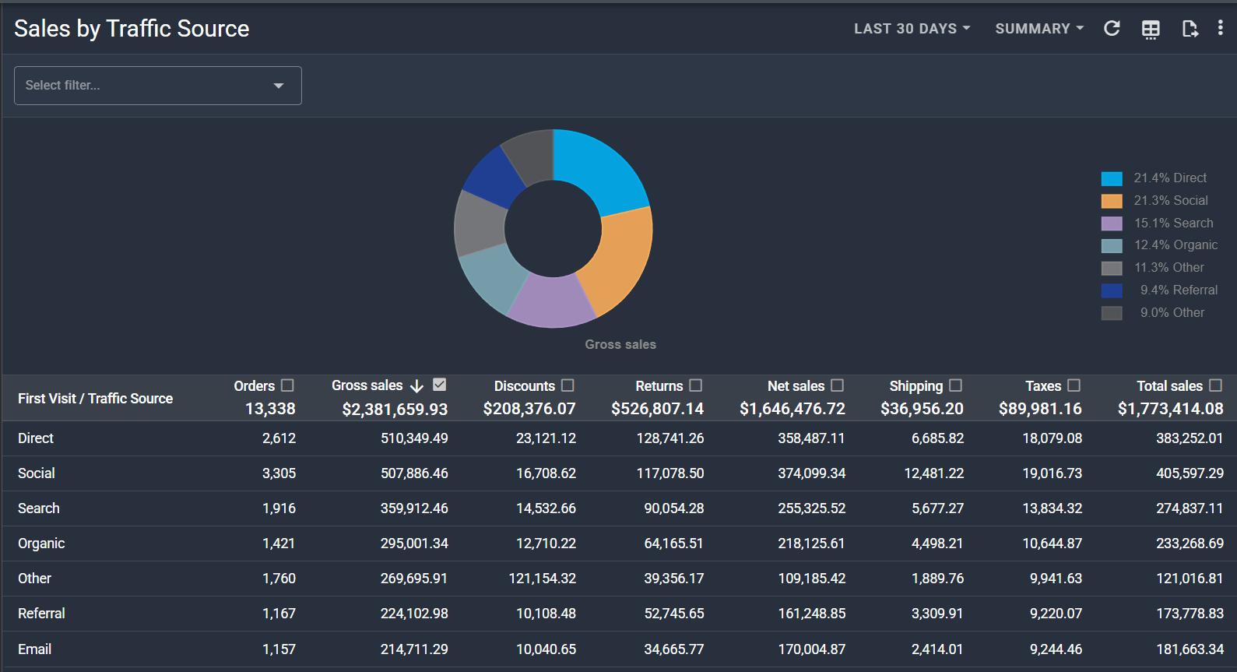The width and height of the screenshot is (1237, 672).
Task: Open the Last 30 Days dropdown
Action: tap(912, 29)
